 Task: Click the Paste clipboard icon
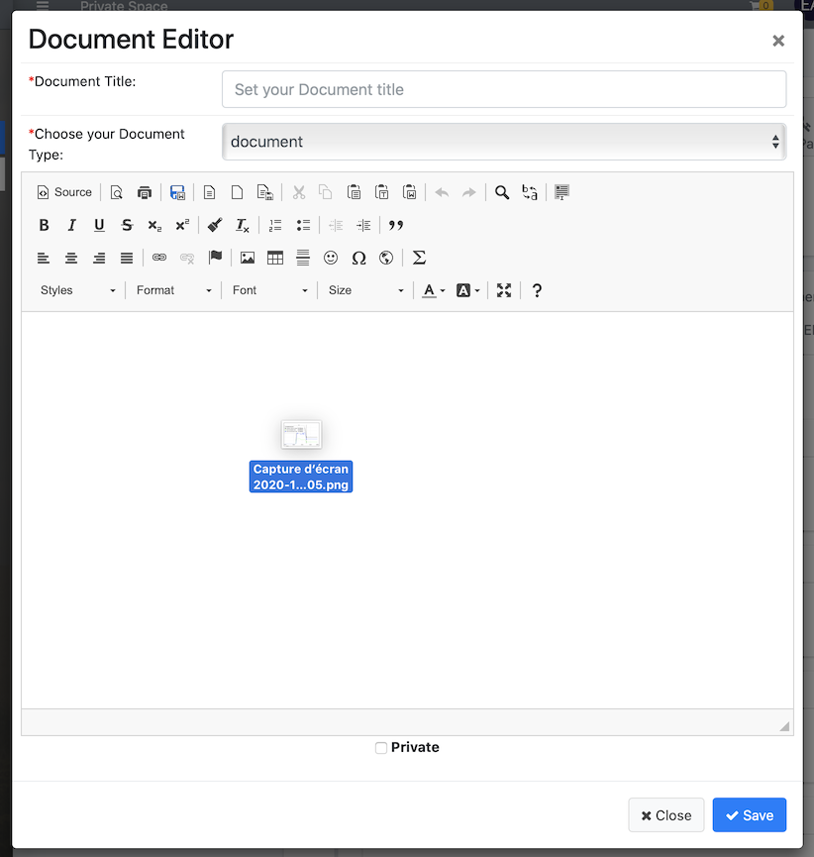(354, 192)
